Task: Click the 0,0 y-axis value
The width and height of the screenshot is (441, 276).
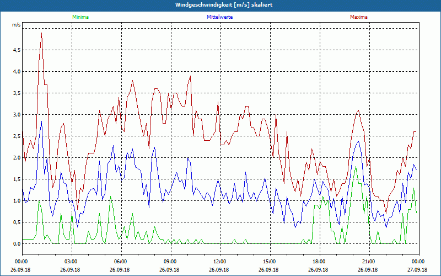Action: [17, 244]
